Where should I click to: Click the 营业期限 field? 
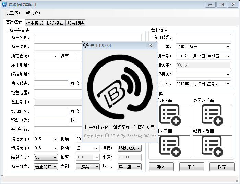[x=58, y=102]
